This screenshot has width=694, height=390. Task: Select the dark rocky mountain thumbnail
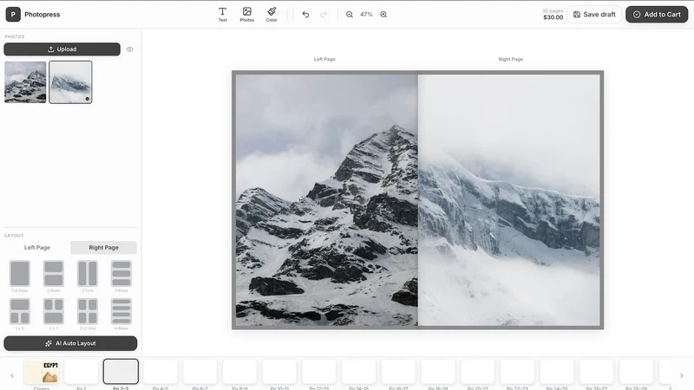tap(25, 82)
